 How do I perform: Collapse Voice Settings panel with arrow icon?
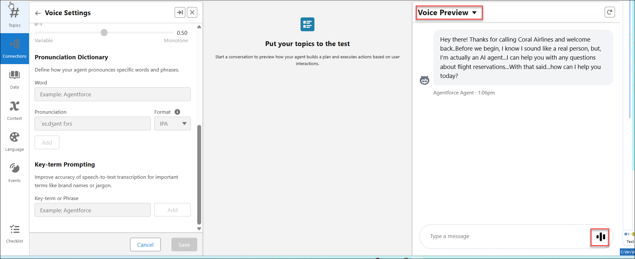(x=180, y=13)
